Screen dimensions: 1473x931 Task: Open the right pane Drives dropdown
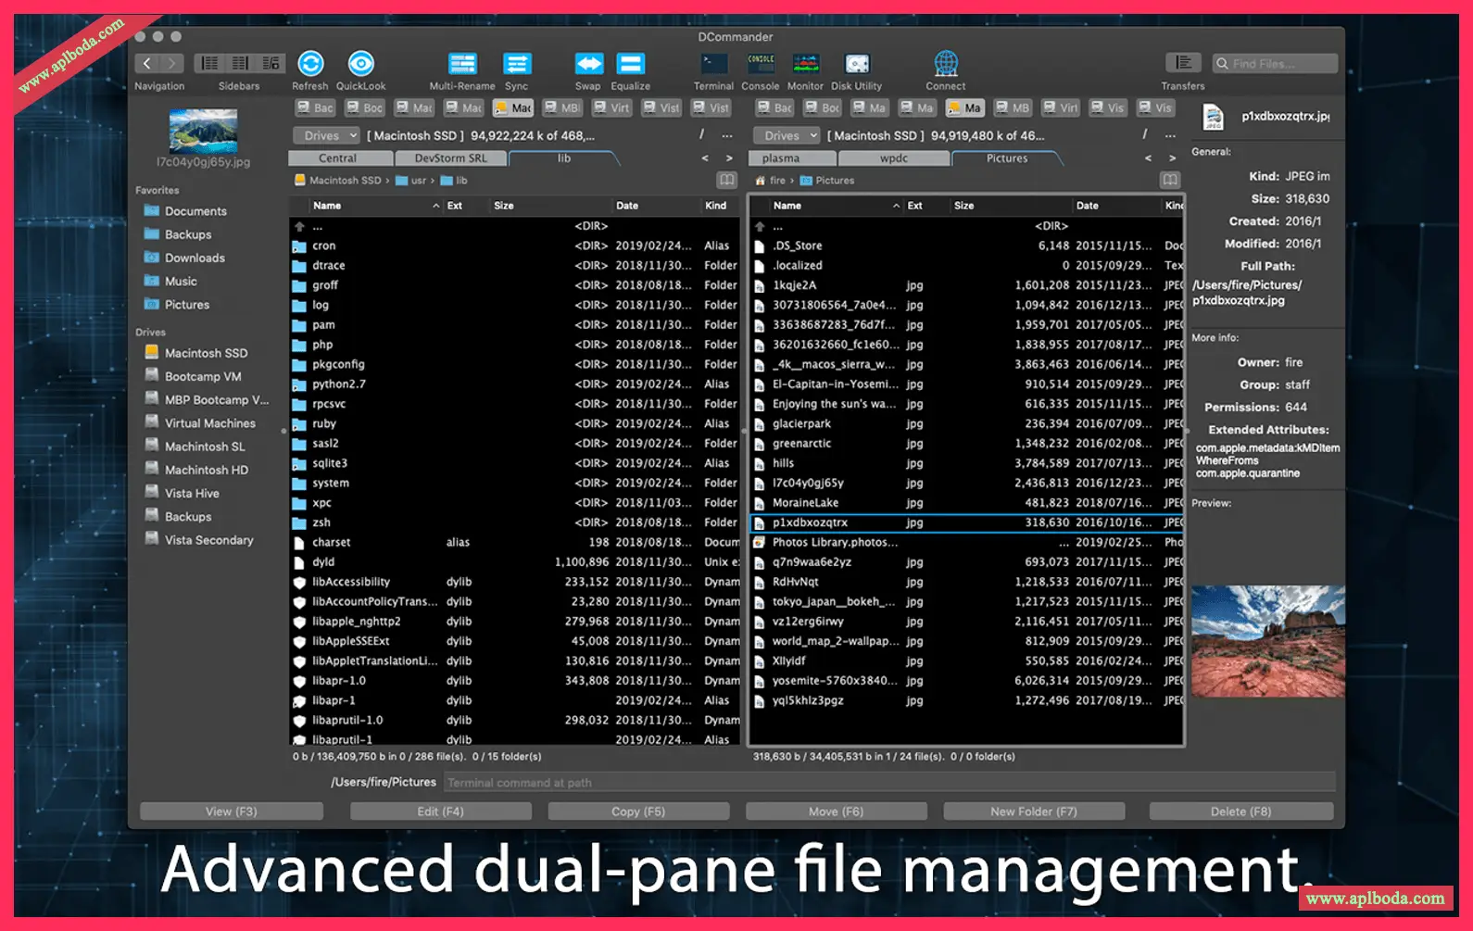point(787,135)
